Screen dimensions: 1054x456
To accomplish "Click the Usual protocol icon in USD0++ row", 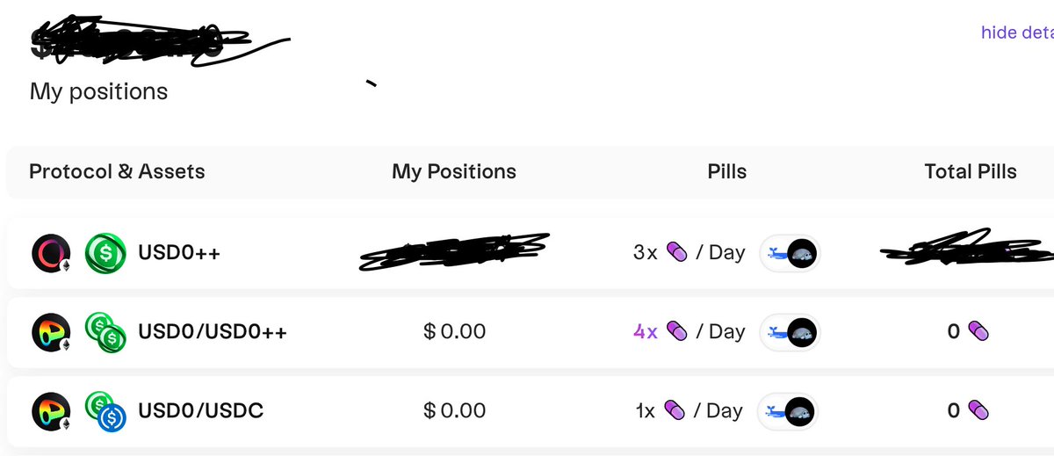I will [x=51, y=253].
